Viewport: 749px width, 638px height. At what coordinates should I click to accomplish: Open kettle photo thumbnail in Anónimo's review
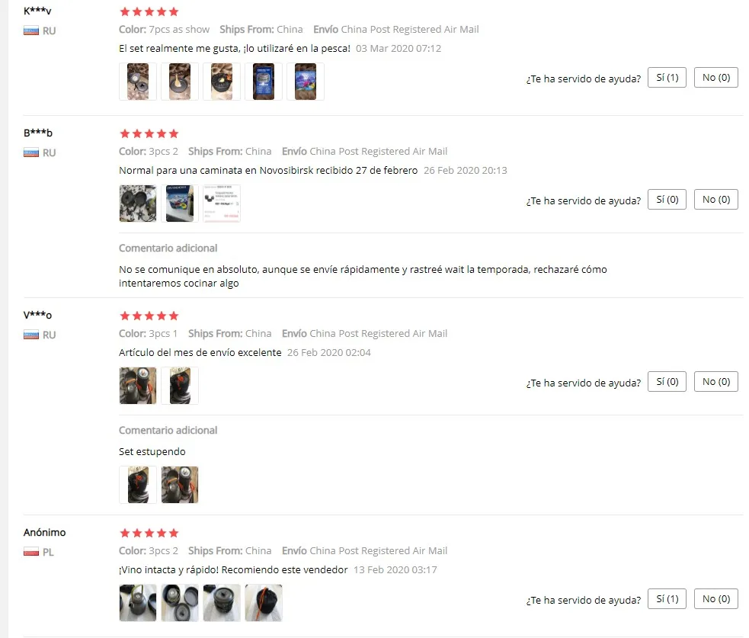click(x=138, y=603)
